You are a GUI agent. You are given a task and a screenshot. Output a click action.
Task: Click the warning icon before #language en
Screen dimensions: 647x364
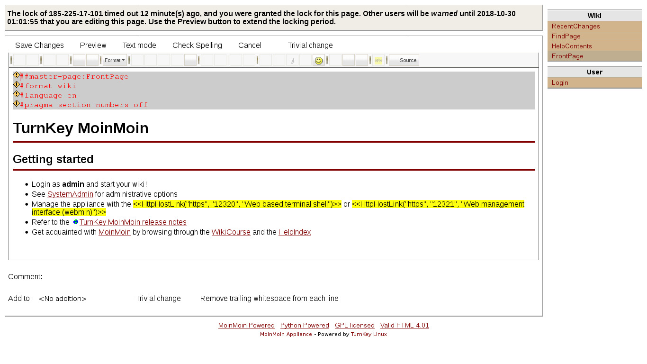pos(16,94)
